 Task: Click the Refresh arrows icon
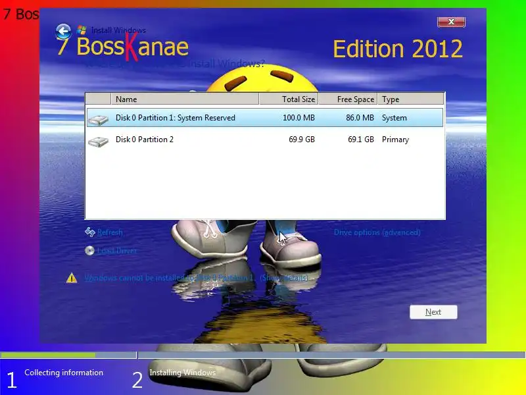(90, 232)
